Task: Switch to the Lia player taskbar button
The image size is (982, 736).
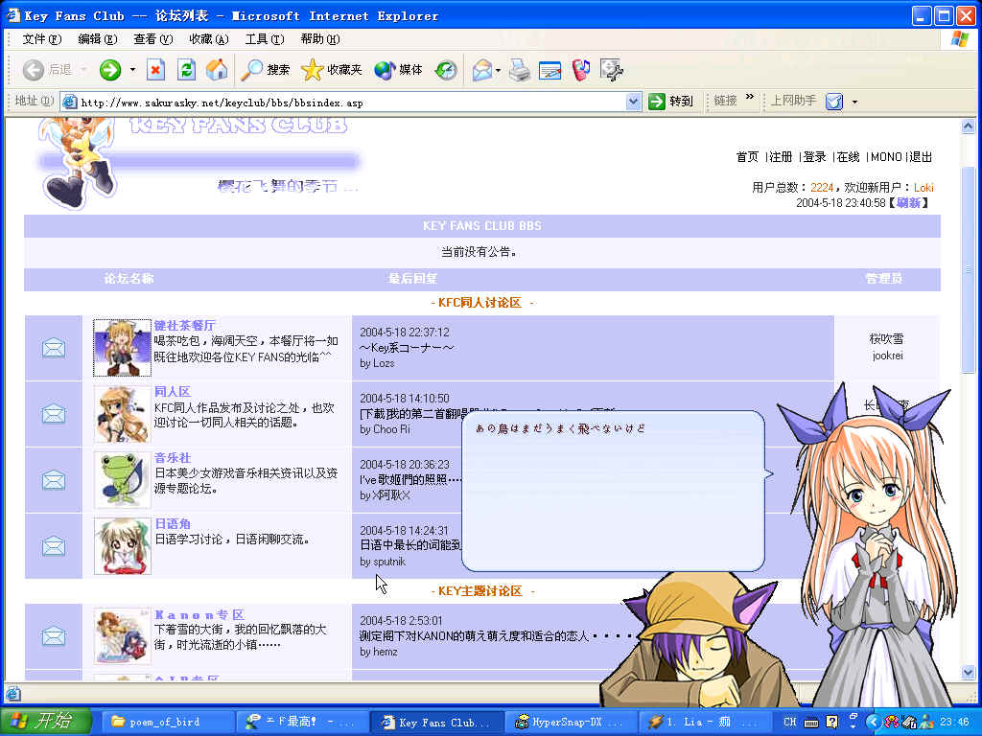Action: [x=704, y=723]
